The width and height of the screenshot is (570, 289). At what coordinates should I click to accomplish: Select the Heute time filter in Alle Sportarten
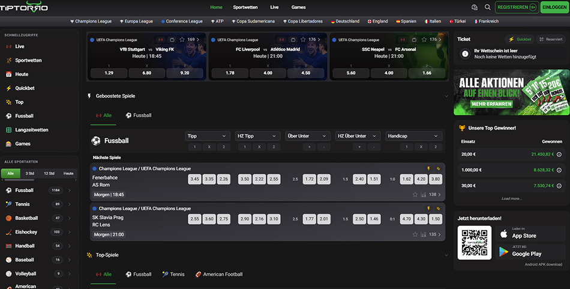(x=68, y=173)
